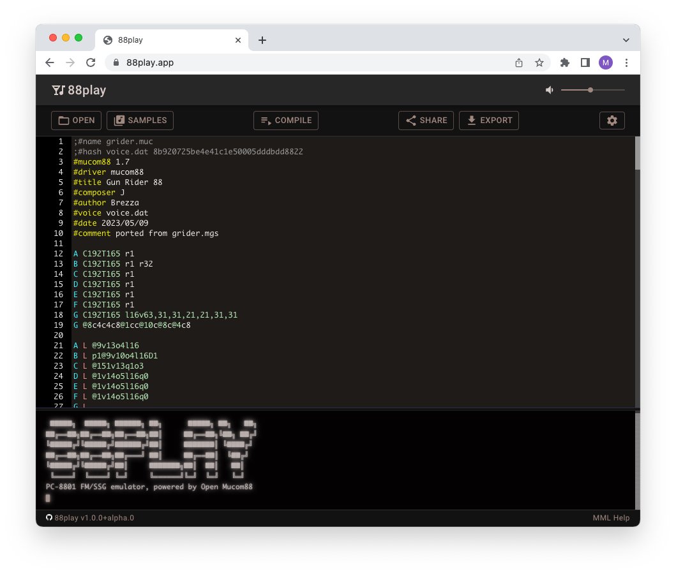This screenshot has height=574, width=676.
Task: Click the 'B L p1@9v10o4l16D1' line
Action: coord(116,356)
